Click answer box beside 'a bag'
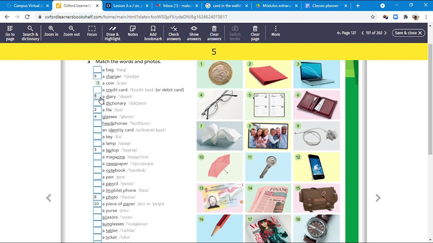433x243 pixels. [97, 70]
